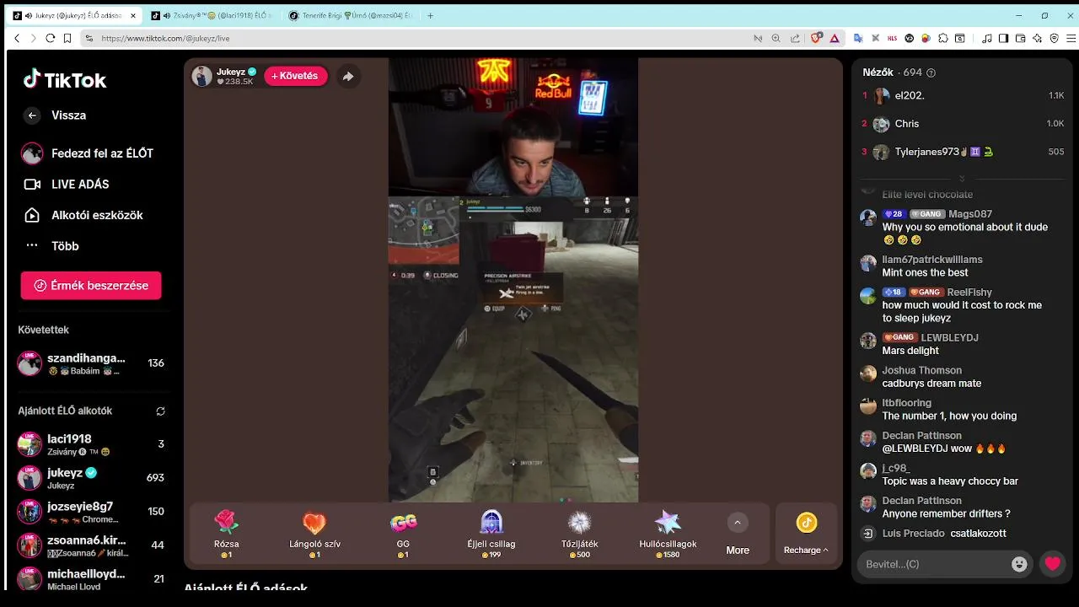The image size is (1079, 607).
Task: Click username ReelFishy in chat
Action: (x=969, y=293)
